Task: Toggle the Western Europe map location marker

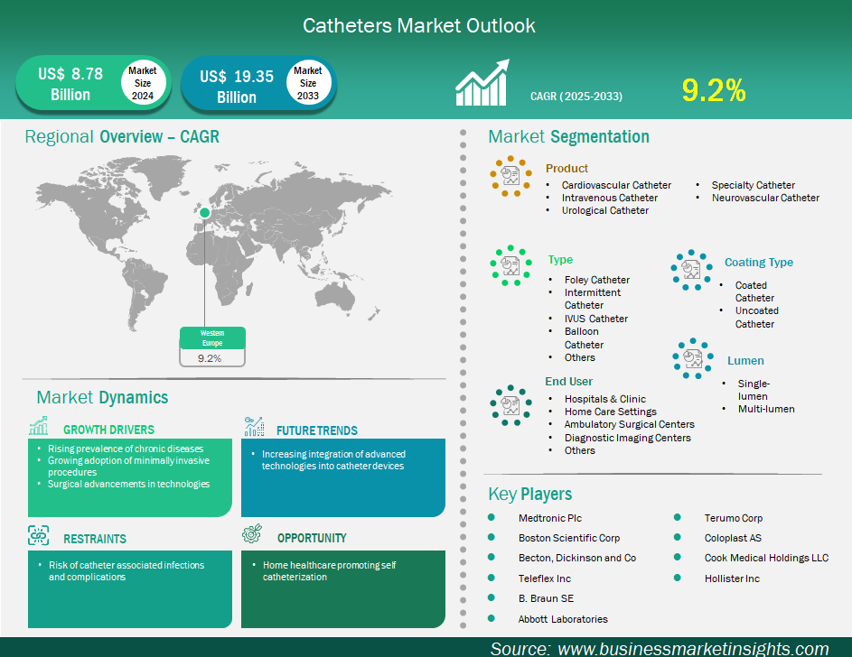Action: [x=204, y=211]
